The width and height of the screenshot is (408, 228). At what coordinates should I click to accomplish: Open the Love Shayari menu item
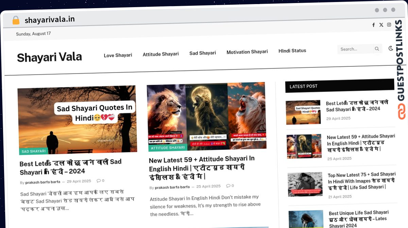click(x=118, y=55)
